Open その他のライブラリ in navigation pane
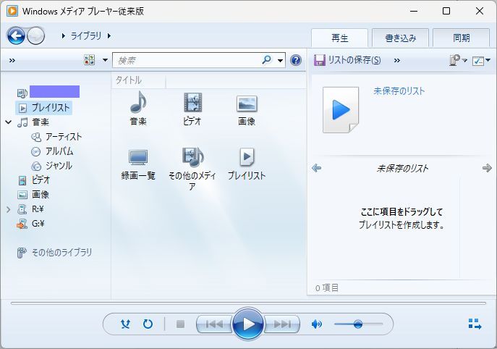The width and height of the screenshot is (497, 349). coord(61,253)
